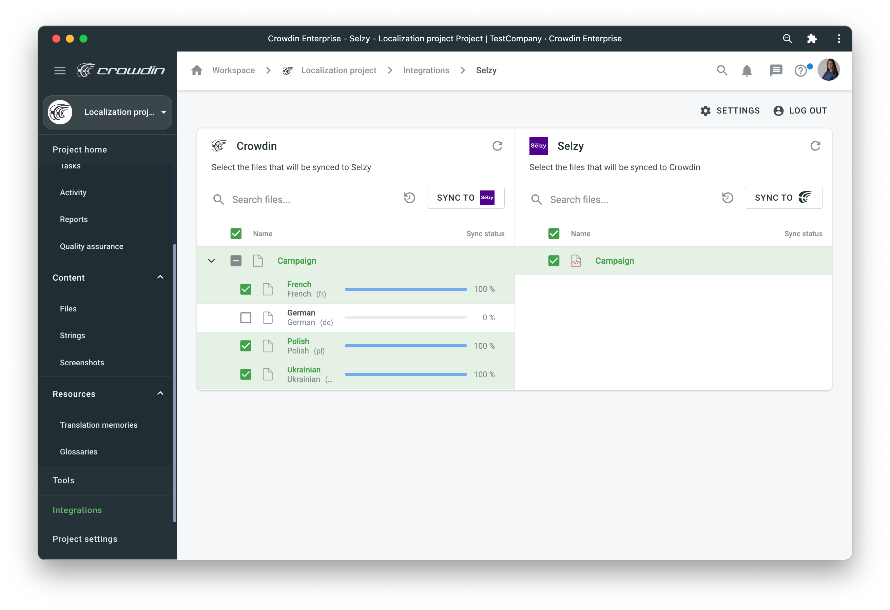Uncheck the French translation checkbox
Screen dimensions: 890x610
(x=246, y=289)
